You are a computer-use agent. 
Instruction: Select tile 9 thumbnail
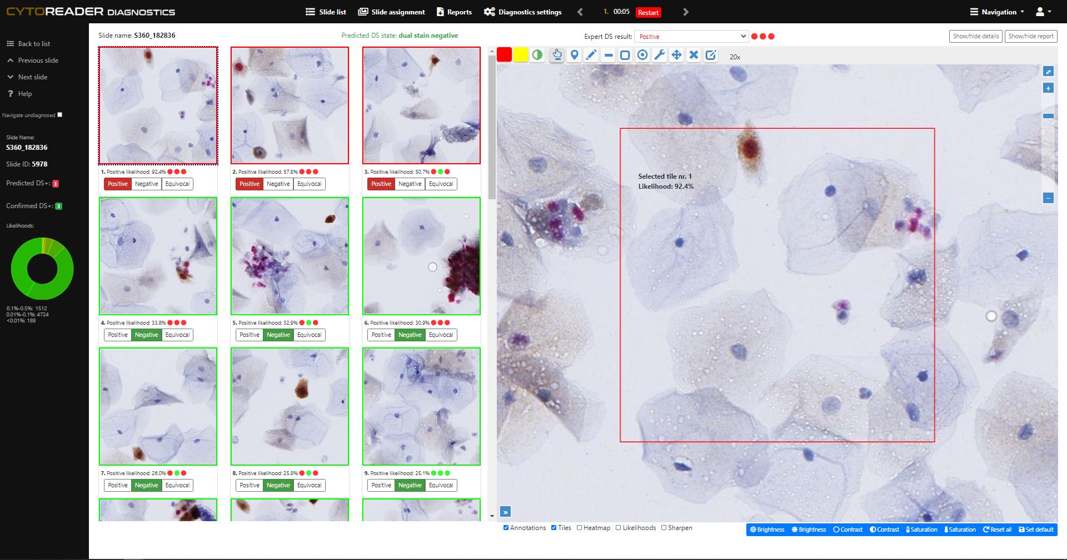[421, 407]
